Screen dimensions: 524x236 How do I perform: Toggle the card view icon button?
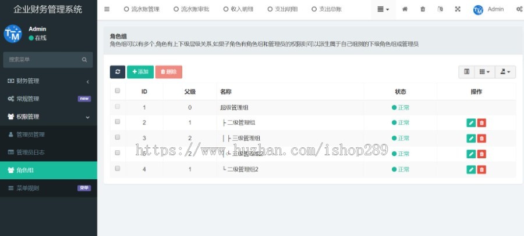pyautogui.click(x=467, y=72)
